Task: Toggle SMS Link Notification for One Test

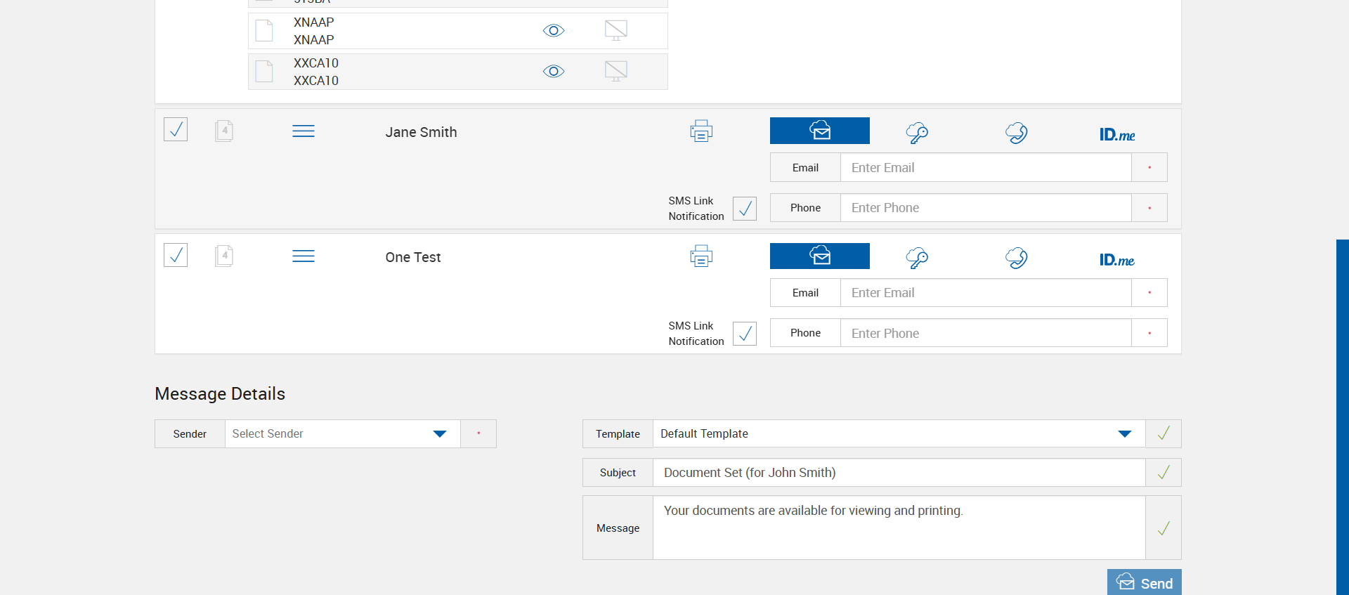Action: (x=745, y=334)
